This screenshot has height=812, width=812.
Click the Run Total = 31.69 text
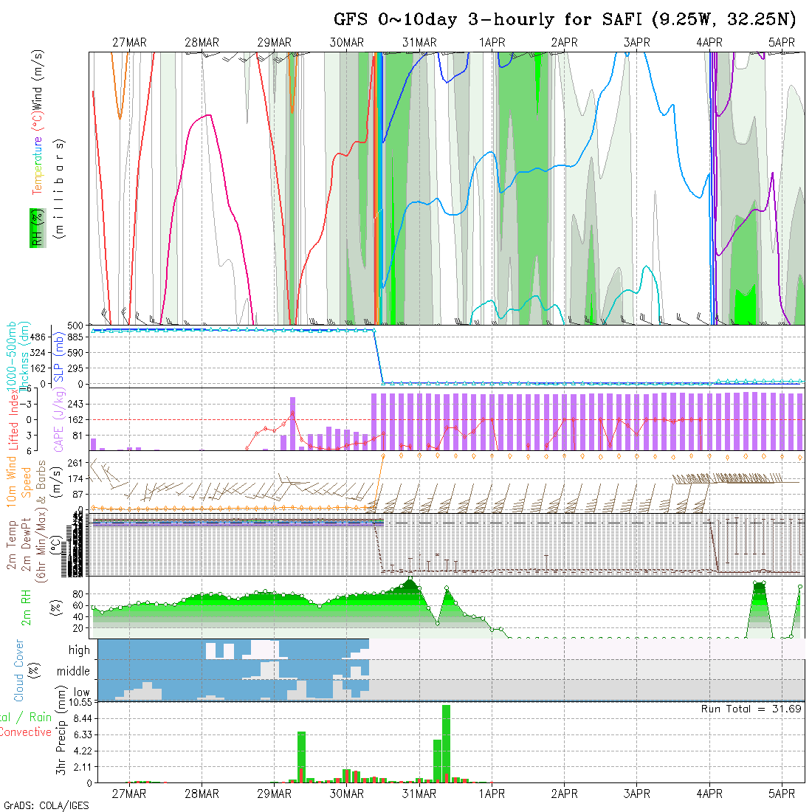751,709
